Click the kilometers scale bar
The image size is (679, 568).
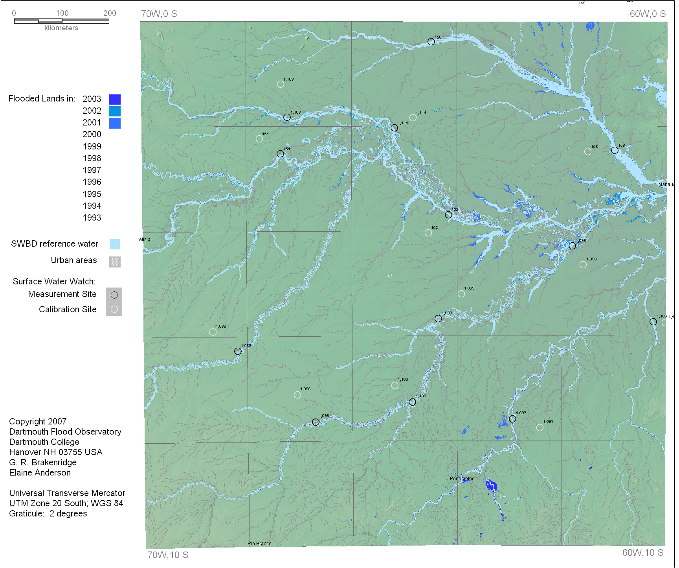click(62, 21)
